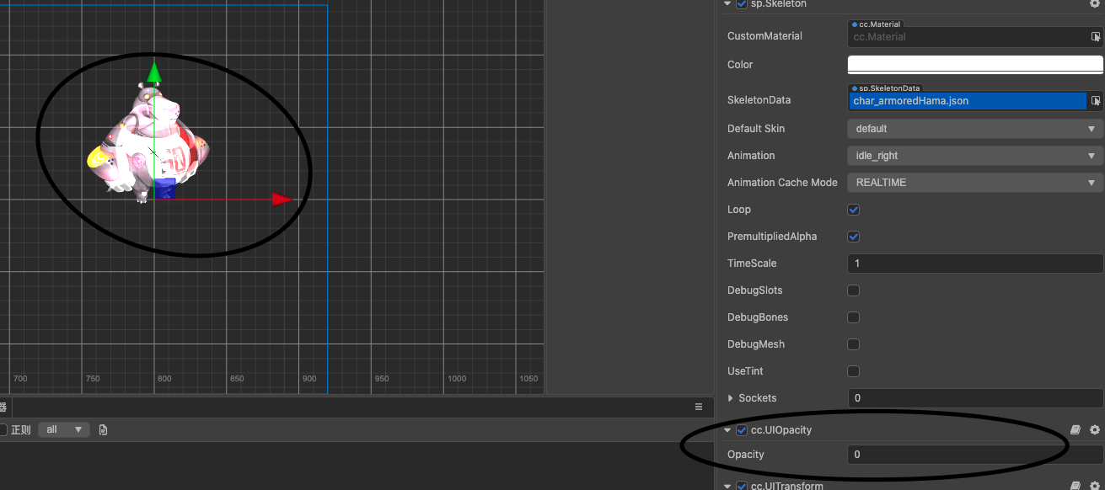Click the Color property label
The width and height of the screenshot is (1105, 490).
[740, 65]
